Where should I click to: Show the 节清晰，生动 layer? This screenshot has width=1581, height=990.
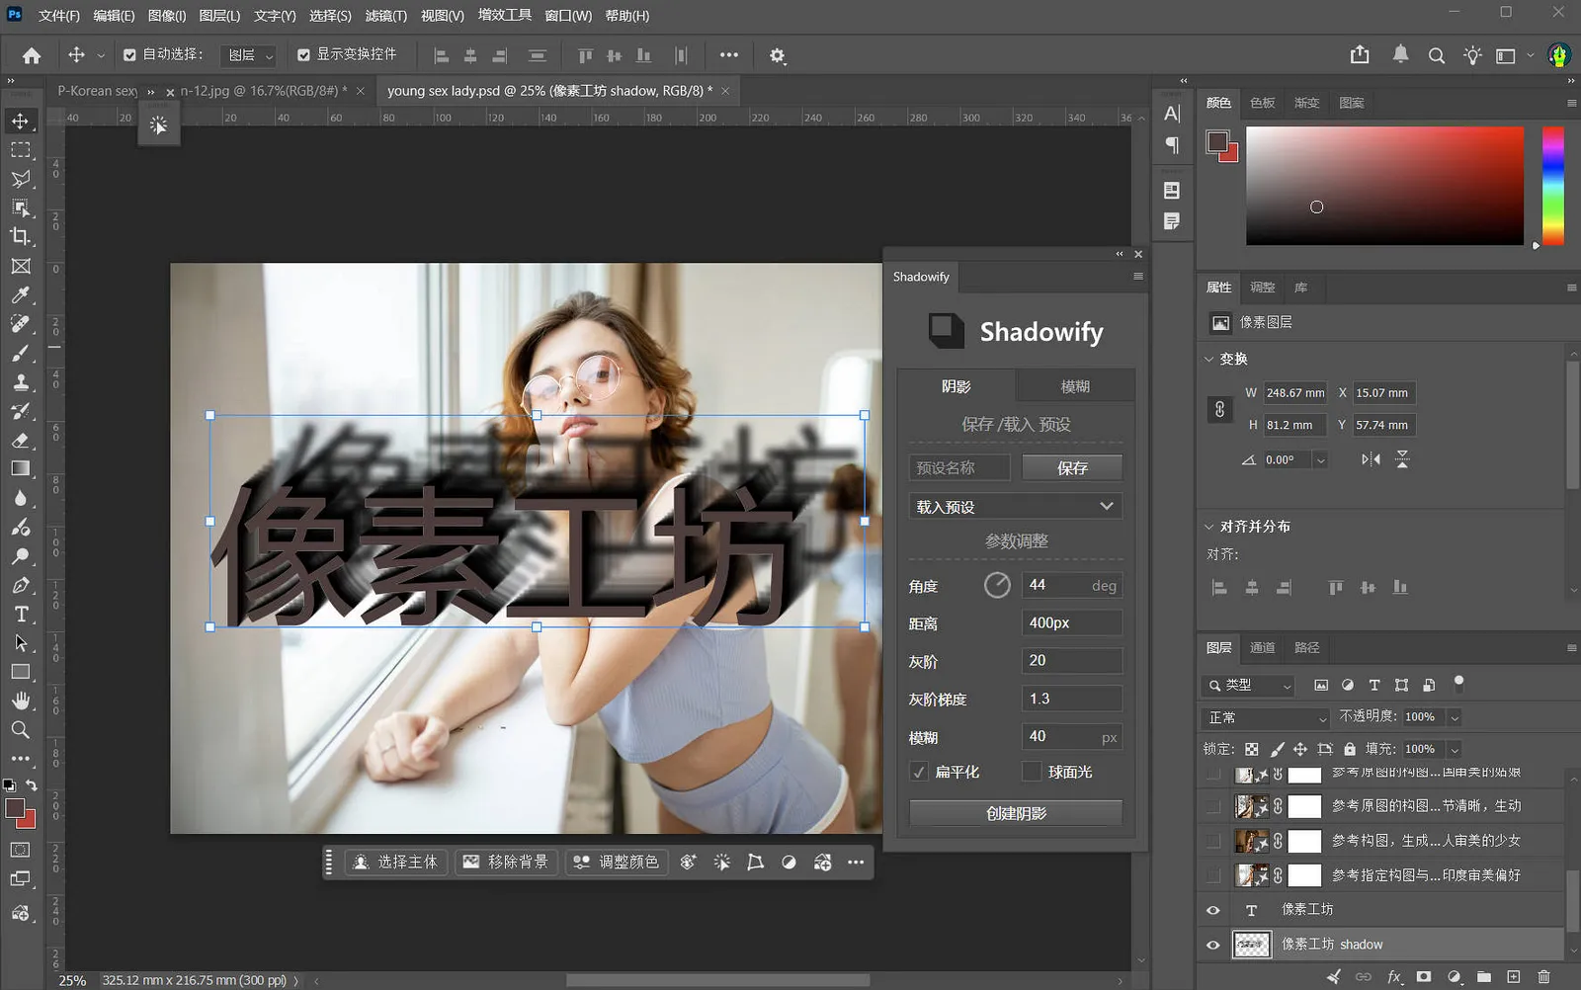tap(1213, 806)
